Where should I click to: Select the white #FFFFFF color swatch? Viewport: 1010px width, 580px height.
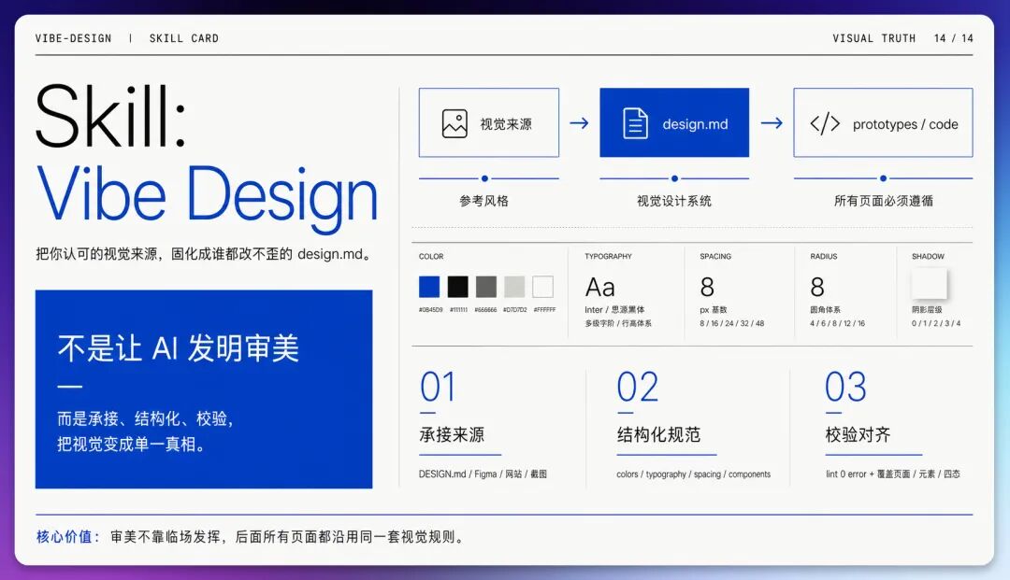click(543, 287)
